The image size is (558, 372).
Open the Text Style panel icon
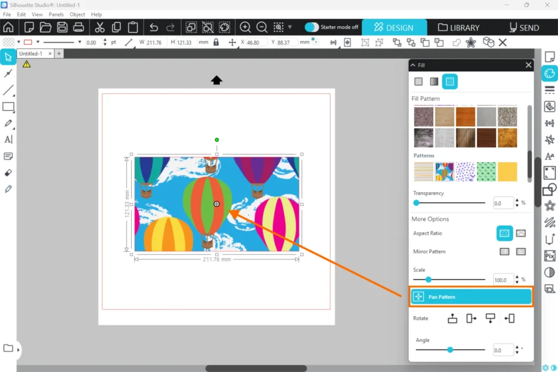pyautogui.click(x=549, y=156)
